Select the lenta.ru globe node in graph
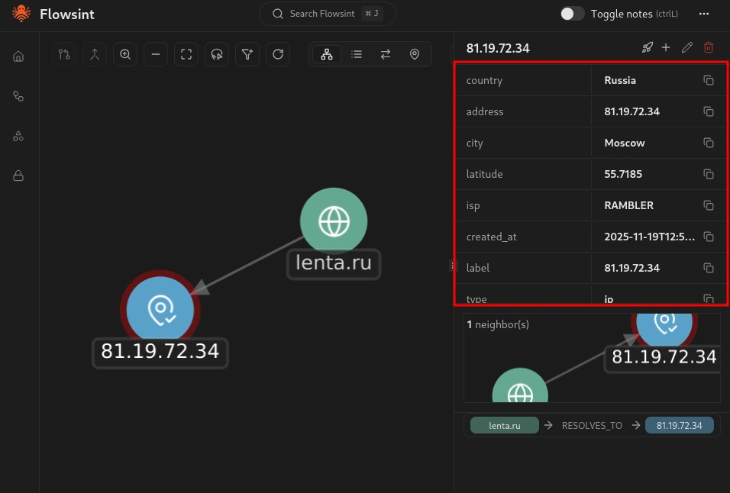The image size is (730, 493). click(334, 221)
